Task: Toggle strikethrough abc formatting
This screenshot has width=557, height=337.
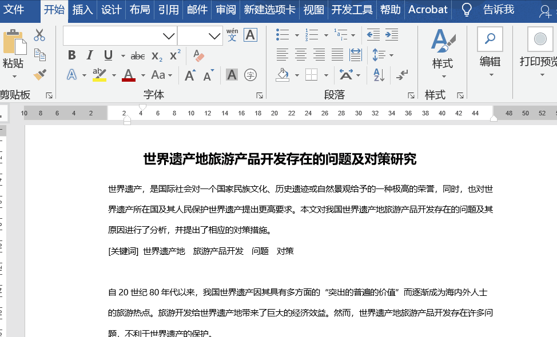Action: (x=137, y=56)
